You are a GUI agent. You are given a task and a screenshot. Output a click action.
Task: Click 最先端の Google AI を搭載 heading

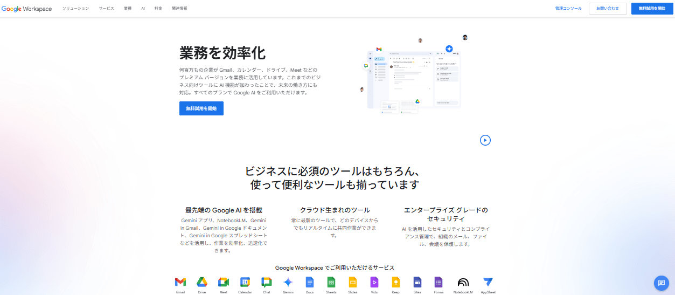pos(224,210)
